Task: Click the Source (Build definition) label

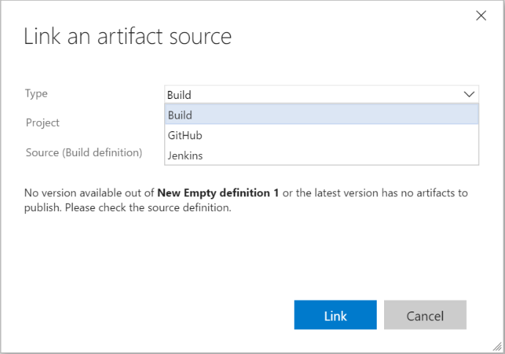Action: tap(84, 152)
